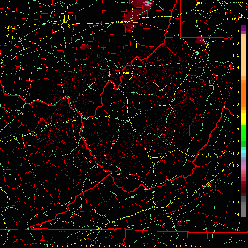
Task: Click the "0.5 DEG" elevation angle text
Action: pos(138,246)
